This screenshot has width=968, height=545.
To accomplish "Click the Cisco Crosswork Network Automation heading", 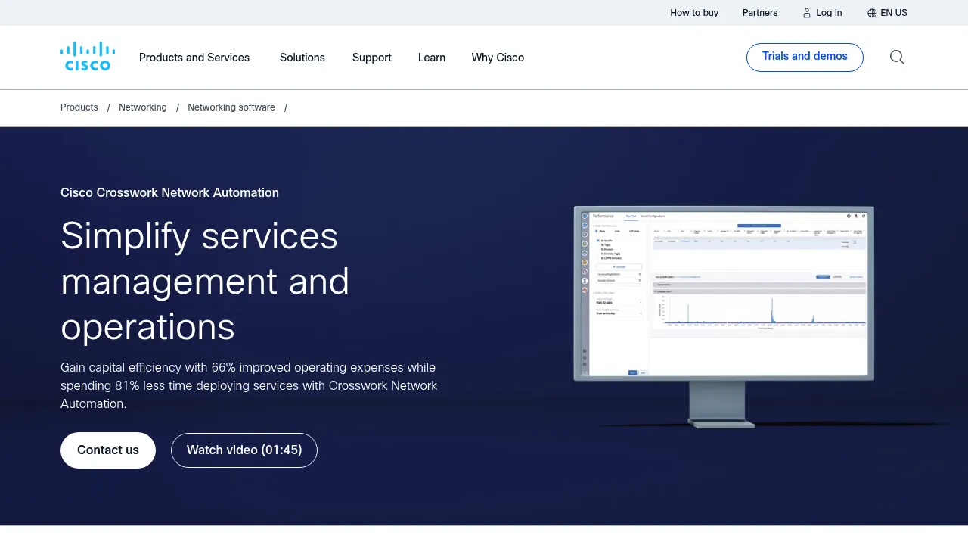I will point(169,192).
